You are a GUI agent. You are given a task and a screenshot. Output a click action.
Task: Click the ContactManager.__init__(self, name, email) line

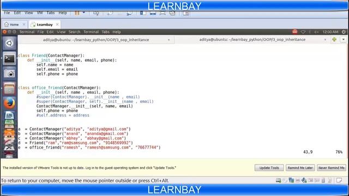(x=85, y=106)
